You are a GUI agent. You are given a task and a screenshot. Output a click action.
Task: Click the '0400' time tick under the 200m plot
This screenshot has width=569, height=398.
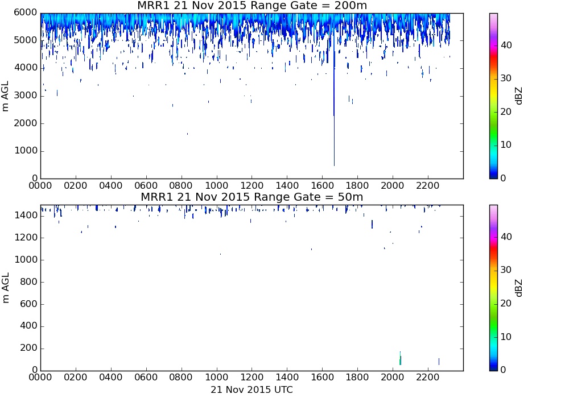point(111,185)
